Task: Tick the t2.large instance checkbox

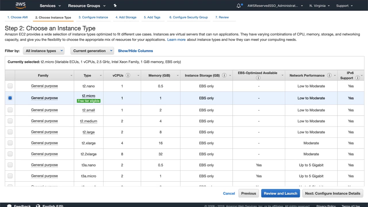Action: pos(10,132)
